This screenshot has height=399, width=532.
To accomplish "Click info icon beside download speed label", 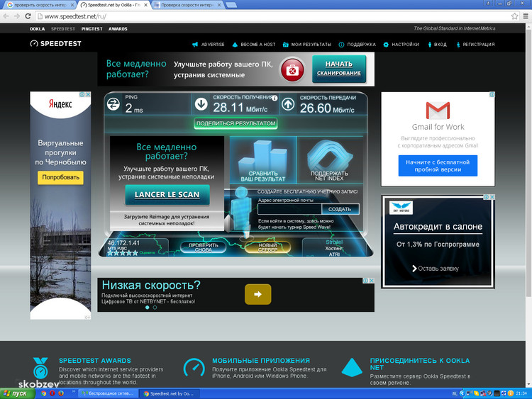I will coord(275,99).
